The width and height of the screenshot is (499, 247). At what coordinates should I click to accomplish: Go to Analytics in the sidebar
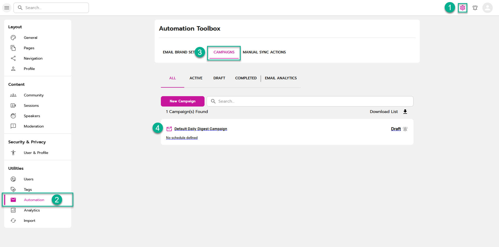tap(32, 210)
